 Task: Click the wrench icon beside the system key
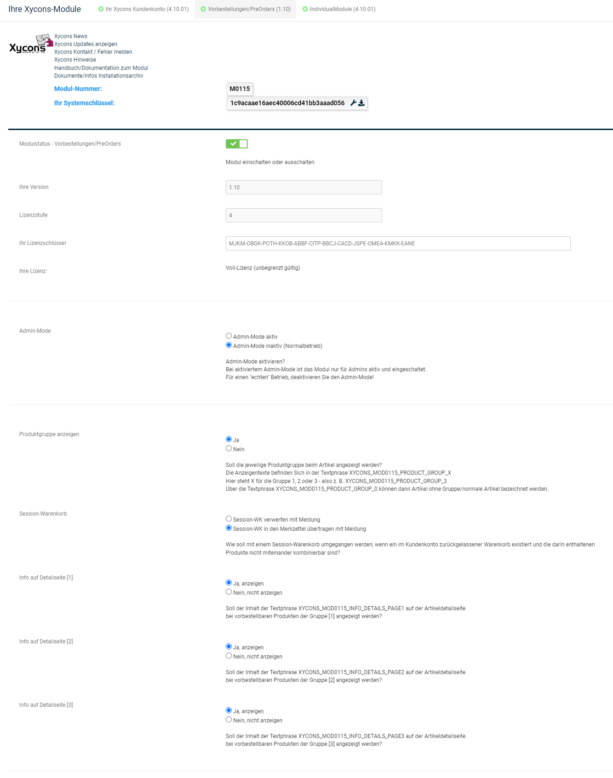coord(353,103)
